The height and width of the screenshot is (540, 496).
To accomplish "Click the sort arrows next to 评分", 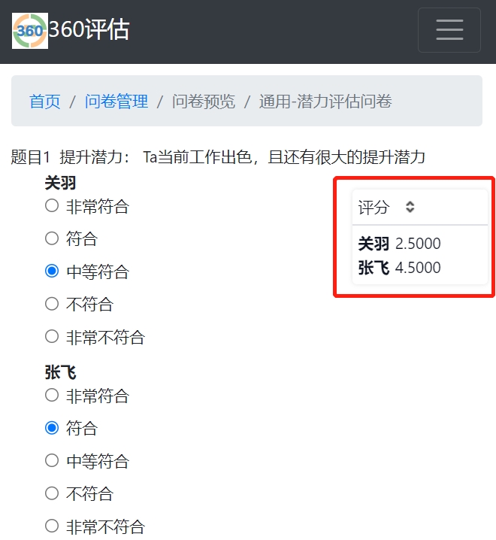I will [410, 207].
